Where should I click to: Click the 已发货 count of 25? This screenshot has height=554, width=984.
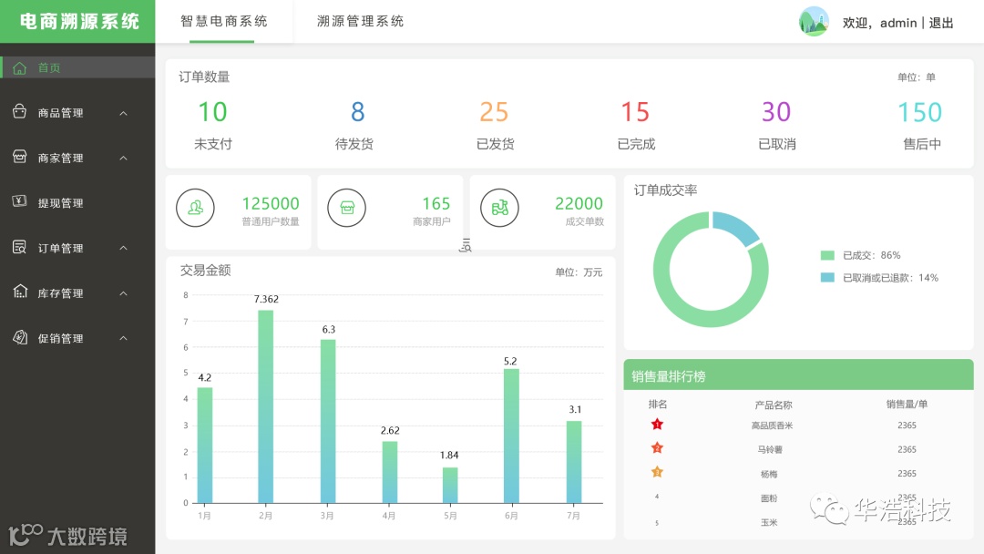[x=494, y=112]
